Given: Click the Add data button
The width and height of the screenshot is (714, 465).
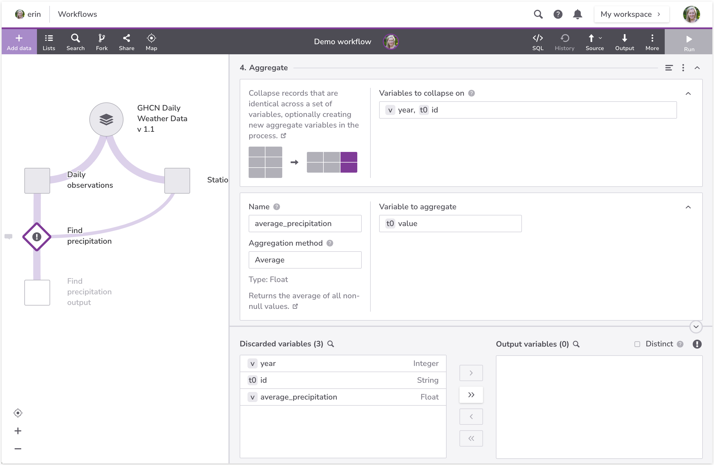Looking at the screenshot, I should point(19,42).
